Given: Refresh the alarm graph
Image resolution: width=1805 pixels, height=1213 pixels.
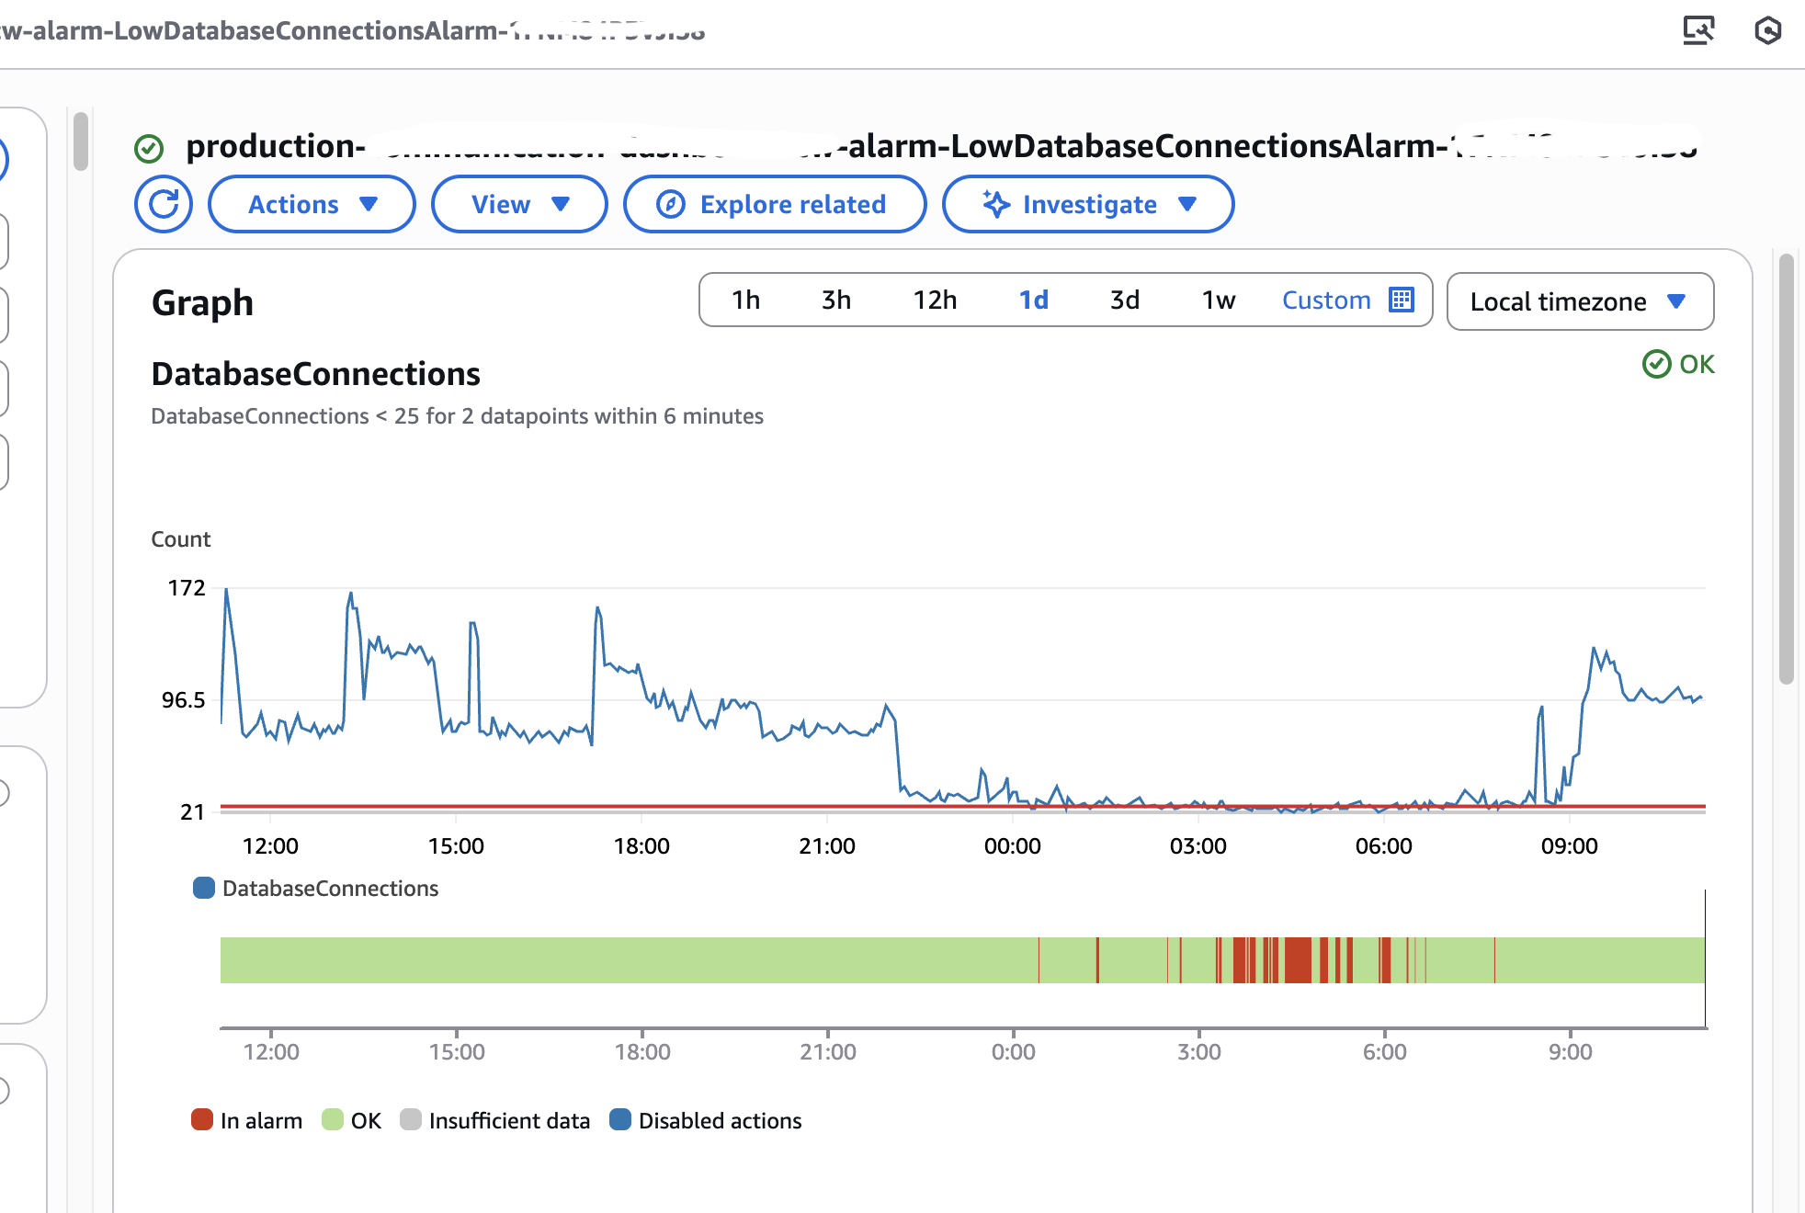Looking at the screenshot, I should (163, 204).
